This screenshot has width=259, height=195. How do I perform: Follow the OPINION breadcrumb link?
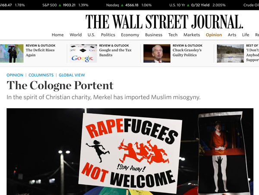point(15,75)
